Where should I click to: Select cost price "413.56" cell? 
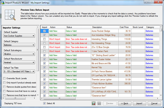[125, 71]
